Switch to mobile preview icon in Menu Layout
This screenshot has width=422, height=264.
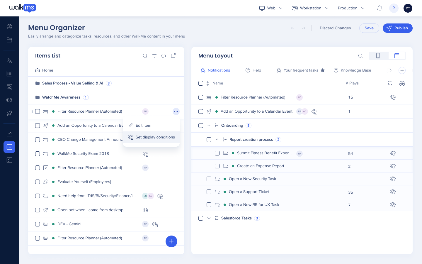378,56
